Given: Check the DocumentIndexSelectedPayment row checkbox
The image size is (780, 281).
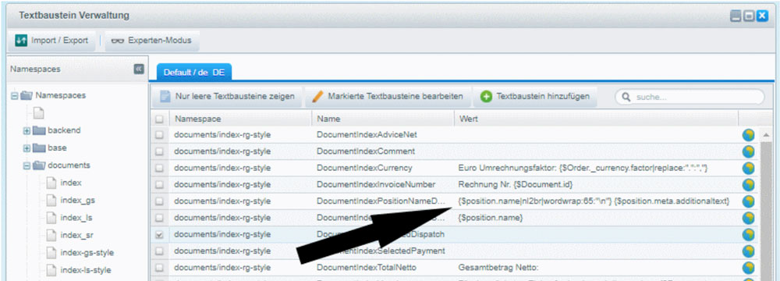Looking at the screenshot, I should coord(159,251).
